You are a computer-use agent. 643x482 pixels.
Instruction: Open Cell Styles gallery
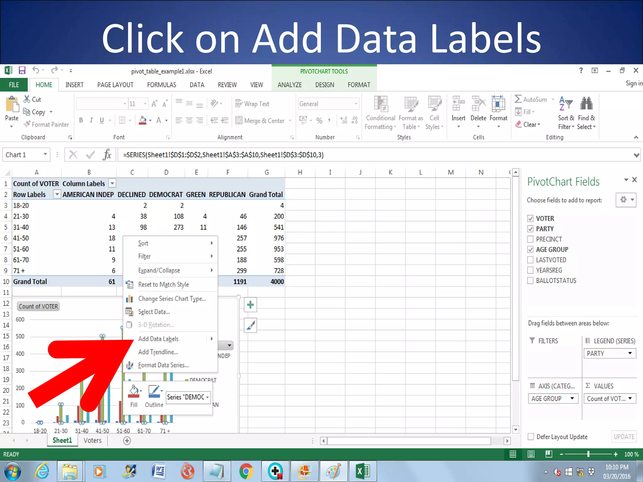coord(435,113)
